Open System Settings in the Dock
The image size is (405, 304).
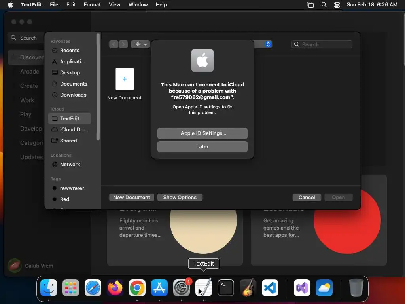click(x=182, y=288)
